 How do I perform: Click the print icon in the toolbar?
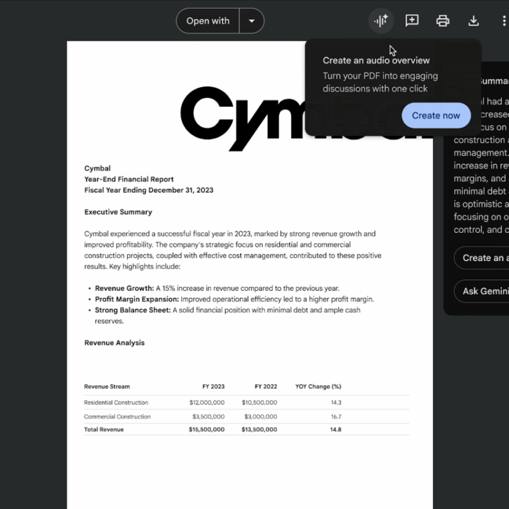pos(442,20)
